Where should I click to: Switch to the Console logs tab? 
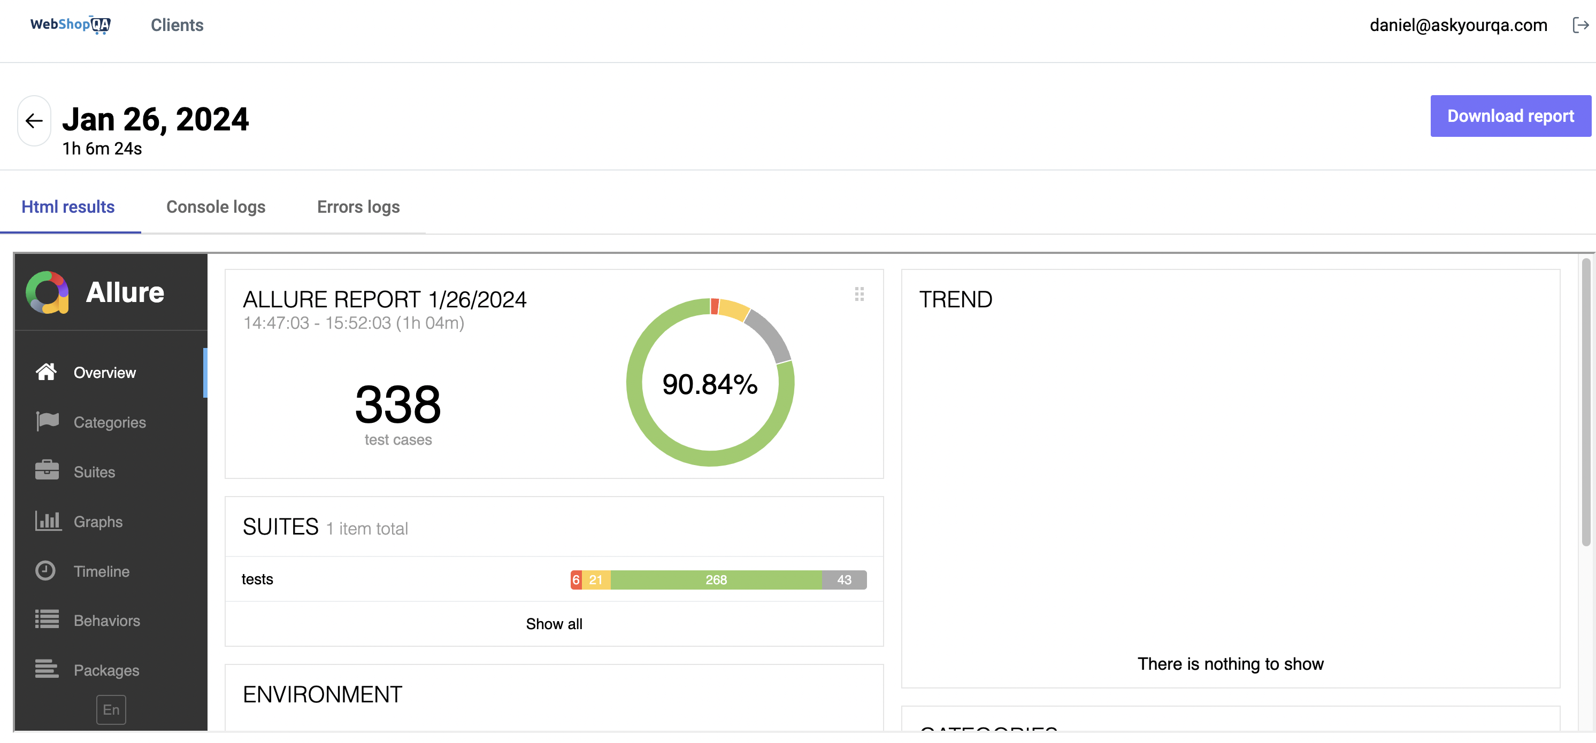(x=216, y=207)
